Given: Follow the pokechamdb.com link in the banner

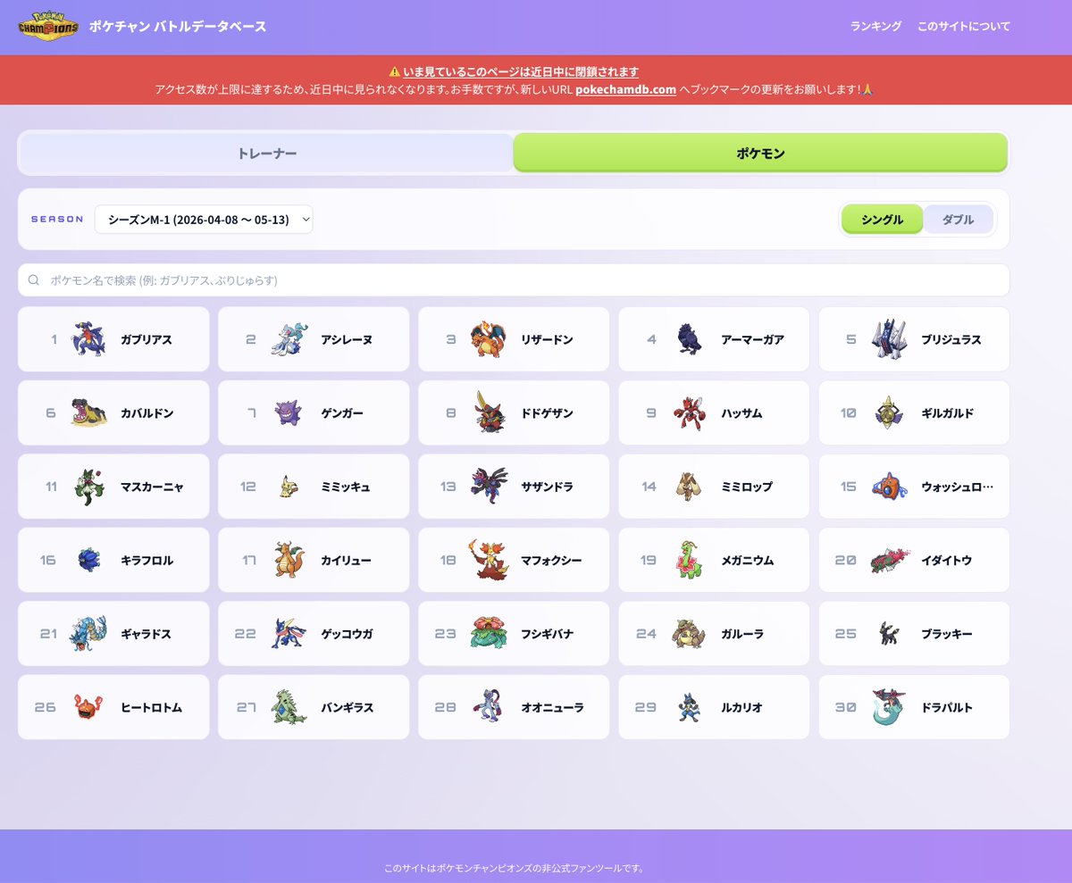Looking at the screenshot, I should 625,89.
